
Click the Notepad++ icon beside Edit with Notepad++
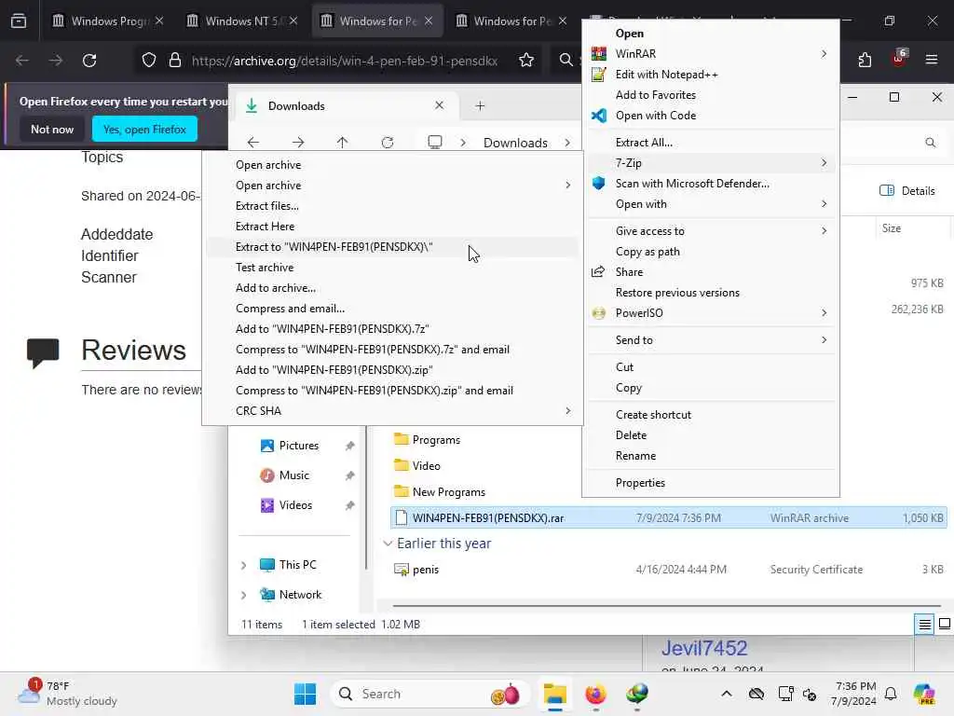[x=599, y=75]
